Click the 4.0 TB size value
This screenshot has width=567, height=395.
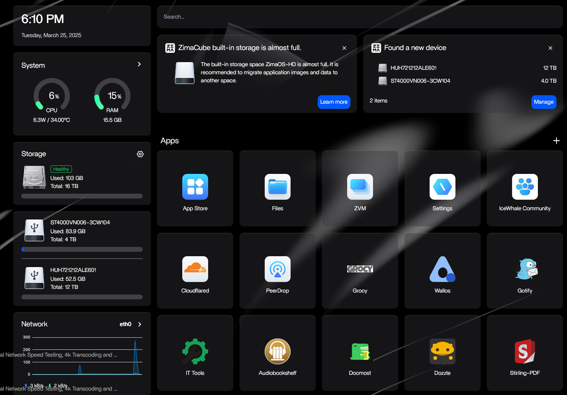[x=549, y=81]
